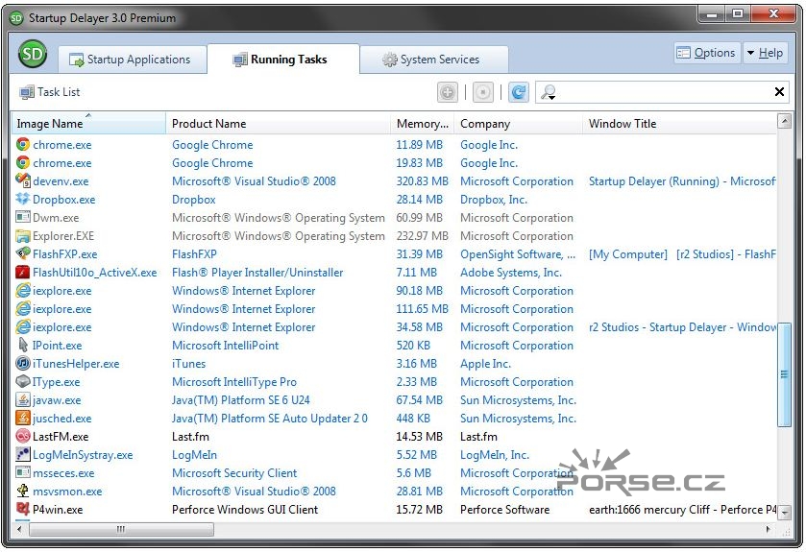Click the Task List label icon

point(27,92)
